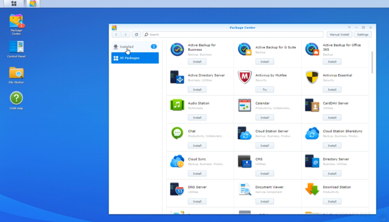This screenshot has width=389, height=222.
Task: Click the DNS Server icon
Action: coord(177,189)
